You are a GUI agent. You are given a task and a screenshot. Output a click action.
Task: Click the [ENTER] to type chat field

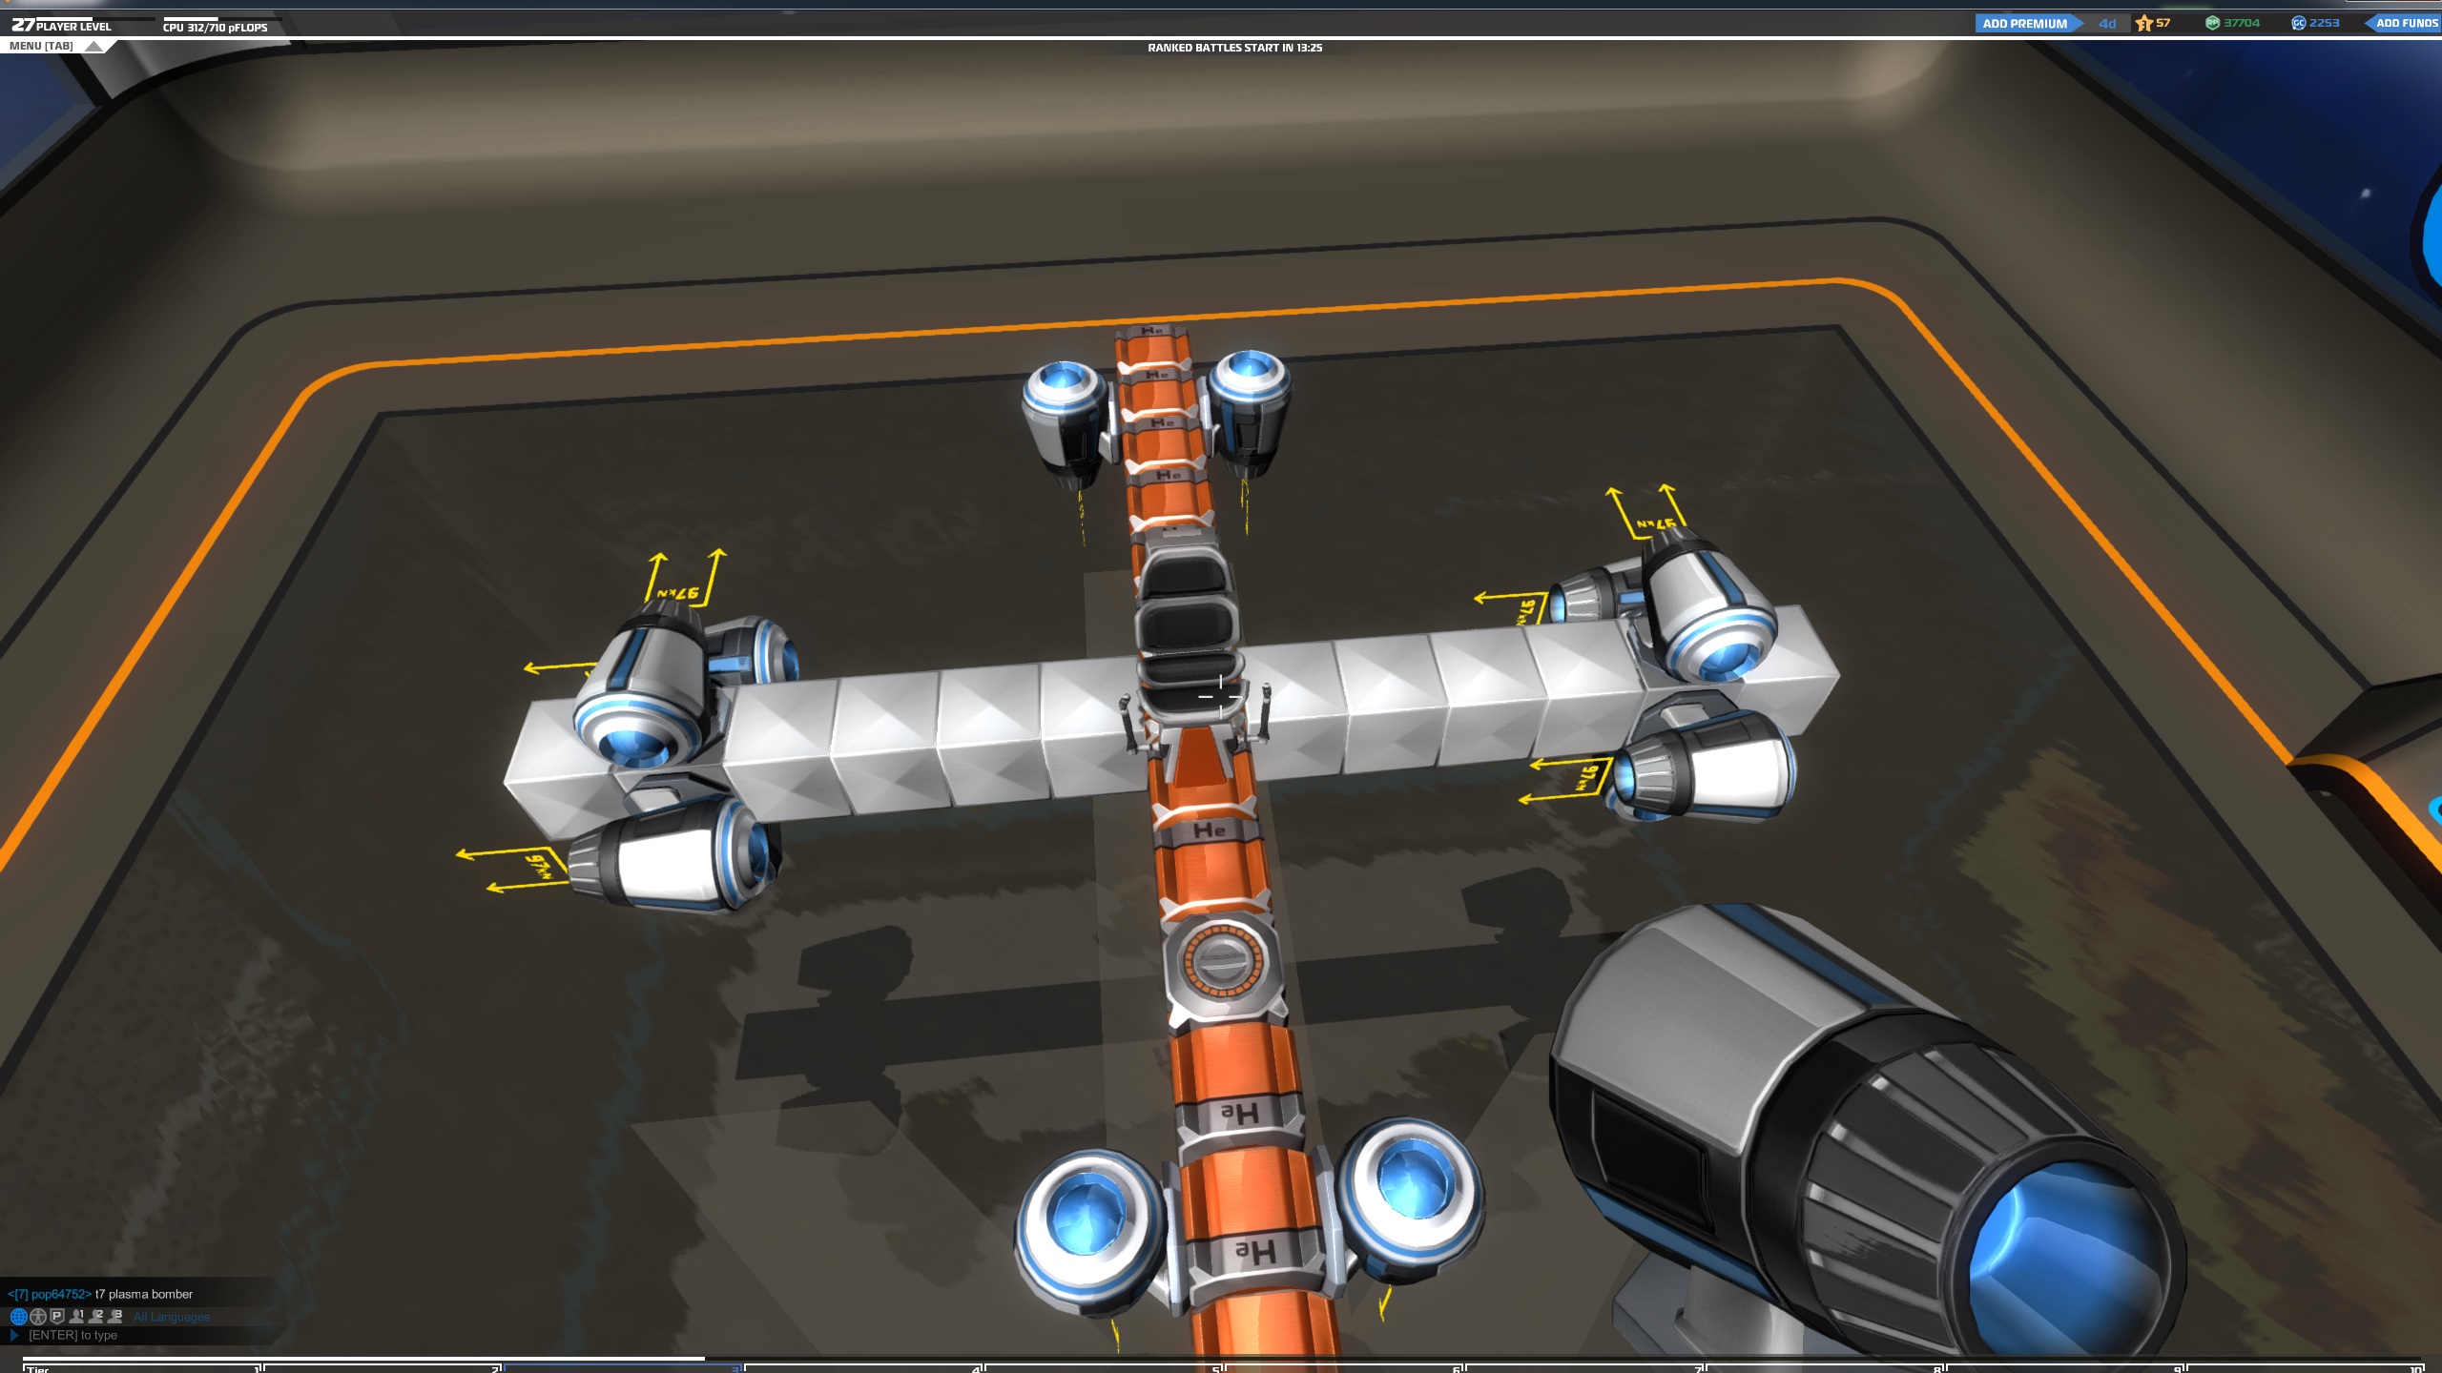(x=73, y=1335)
